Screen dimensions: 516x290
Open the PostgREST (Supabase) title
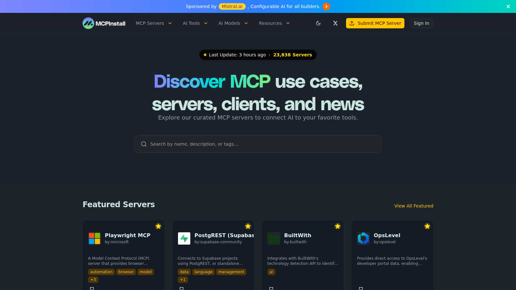[224, 235]
